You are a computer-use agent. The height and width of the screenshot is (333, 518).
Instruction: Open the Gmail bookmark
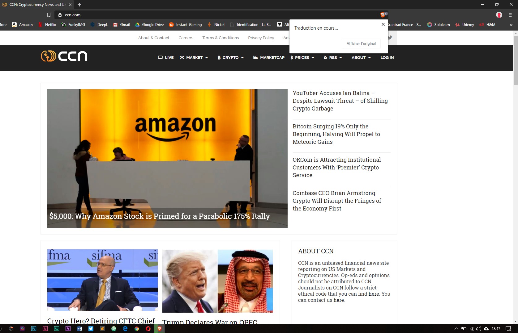[122, 25]
